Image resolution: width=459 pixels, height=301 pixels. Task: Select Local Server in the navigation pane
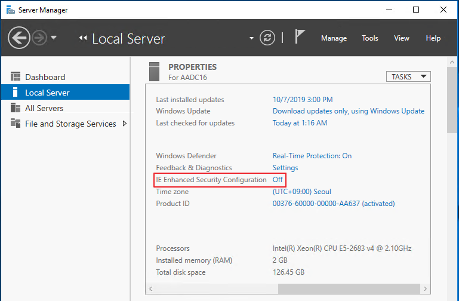(65, 92)
